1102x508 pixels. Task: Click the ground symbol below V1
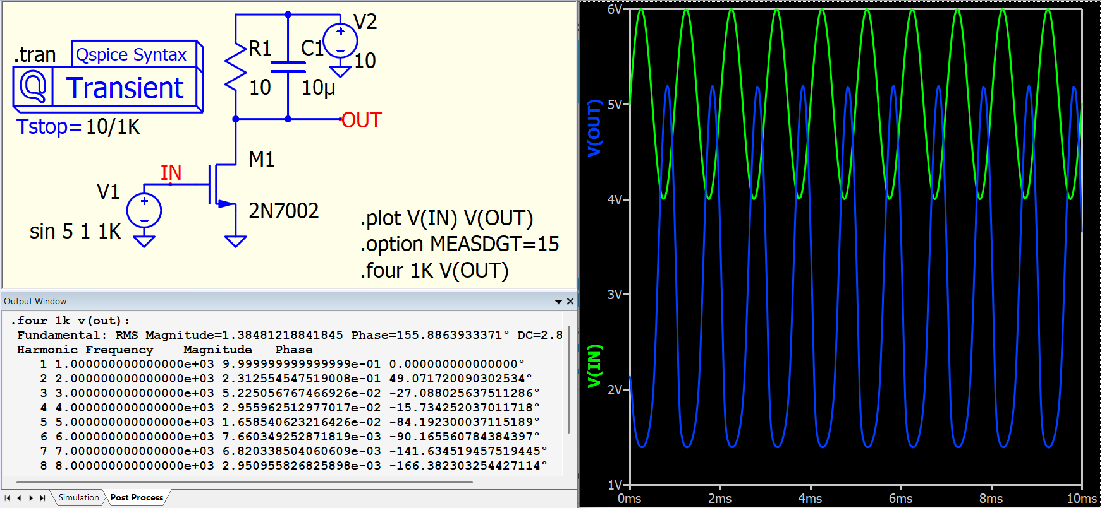point(144,240)
